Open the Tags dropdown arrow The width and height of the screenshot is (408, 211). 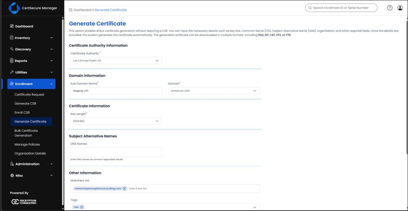255,207
